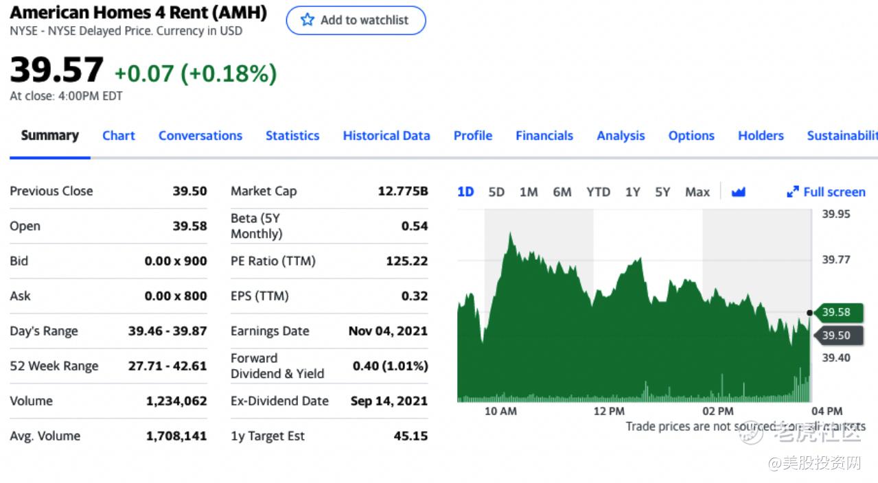Viewport: 878px width, 483px height.
Task: Click the Market Cap label
Action: [x=264, y=191]
